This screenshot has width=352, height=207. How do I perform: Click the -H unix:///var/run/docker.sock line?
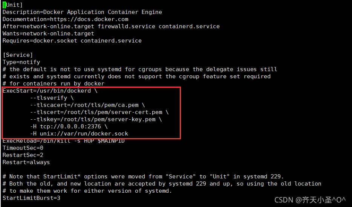pos(79,134)
